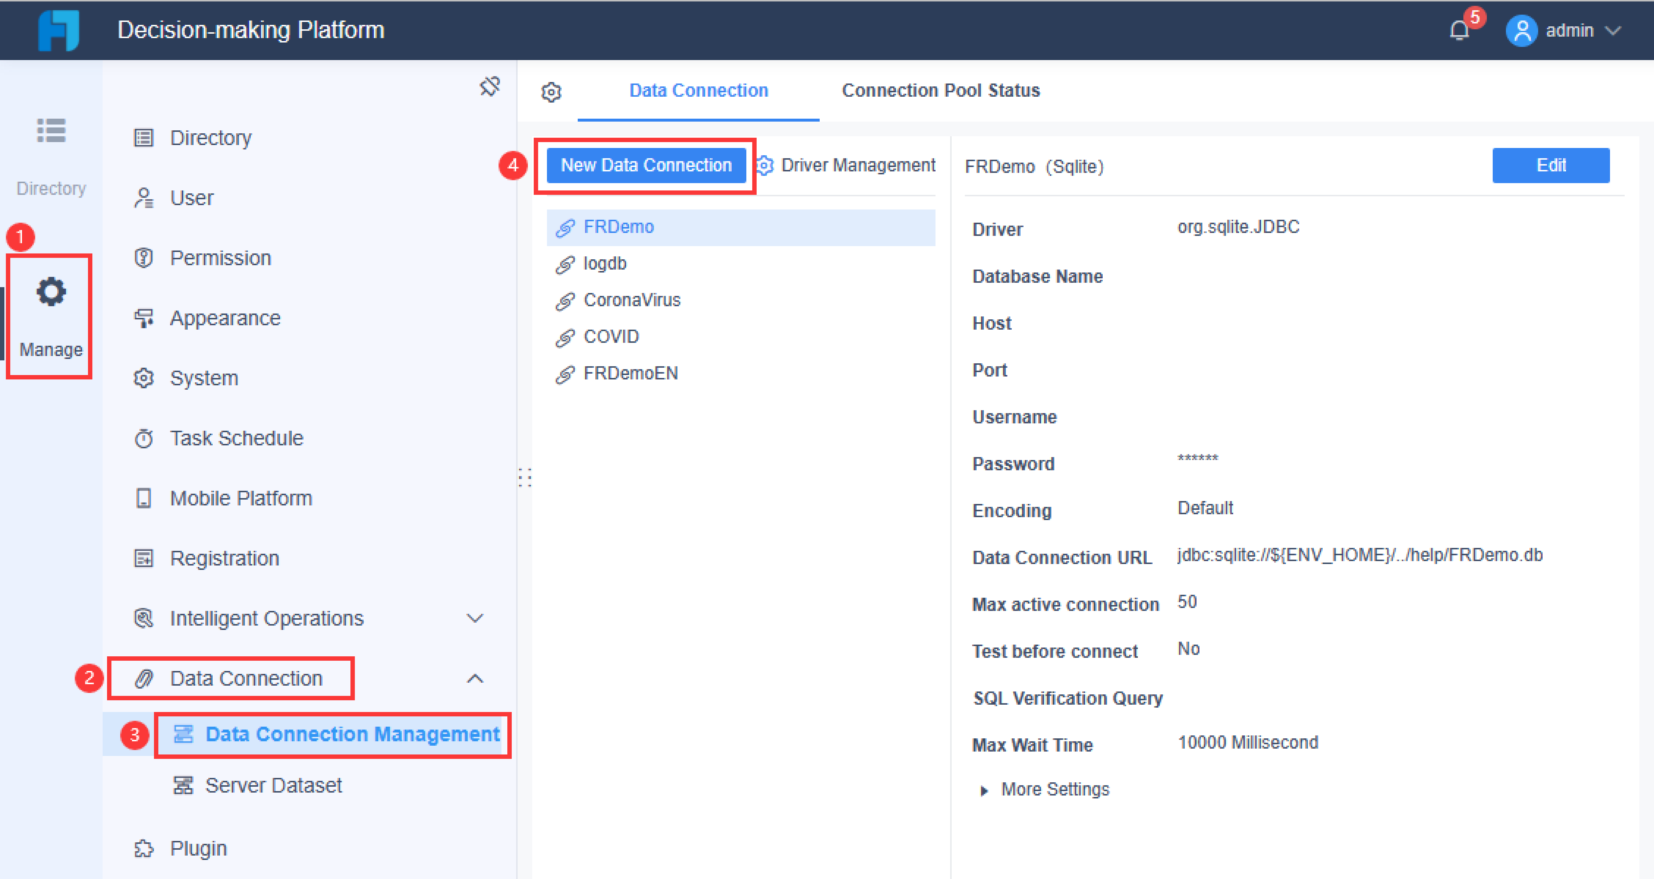Click the Mobile Platform phone icon

tap(144, 497)
